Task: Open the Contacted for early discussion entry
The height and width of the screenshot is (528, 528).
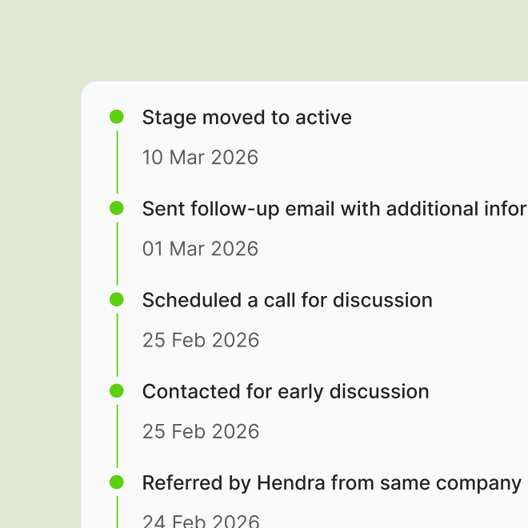Action: click(x=286, y=392)
